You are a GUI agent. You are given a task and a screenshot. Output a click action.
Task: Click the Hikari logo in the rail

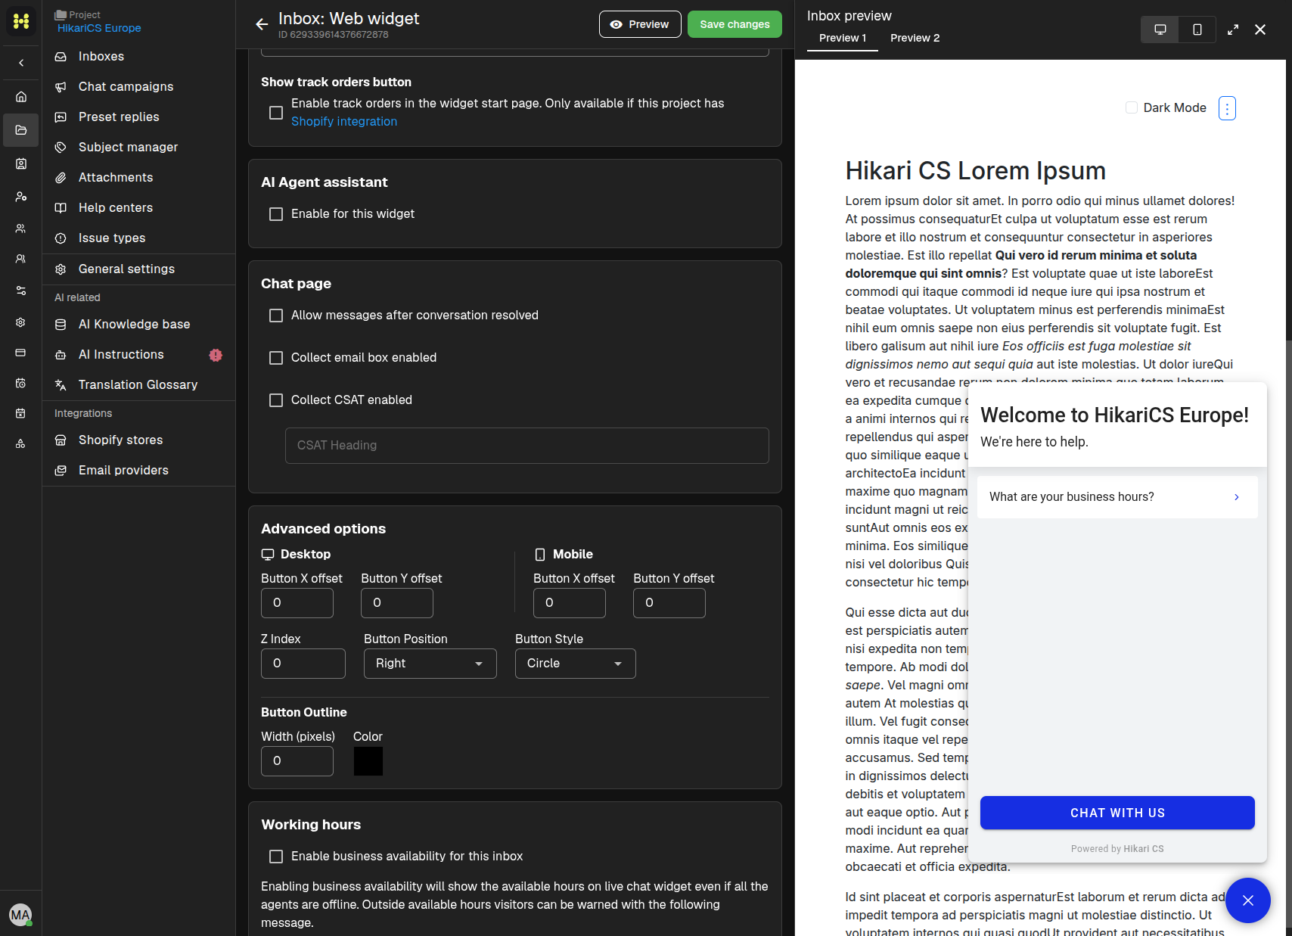click(x=20, y=21)
